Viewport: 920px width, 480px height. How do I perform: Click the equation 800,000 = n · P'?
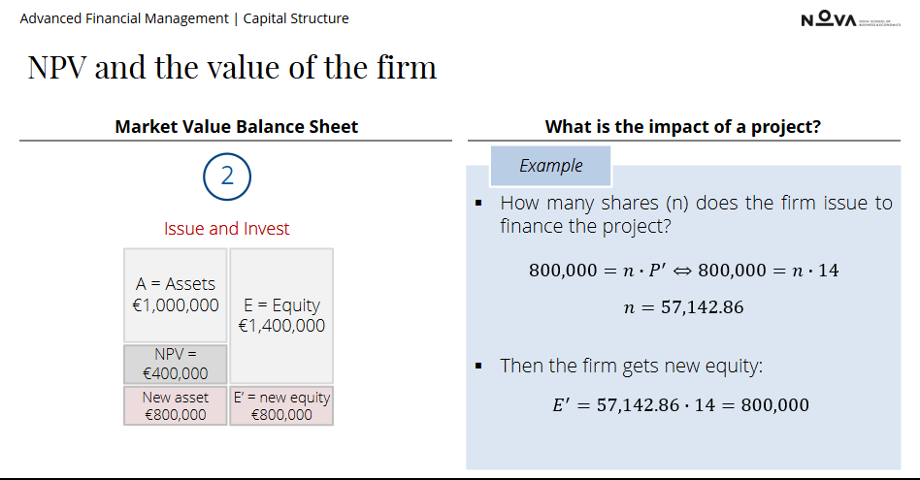coord(598,271)
